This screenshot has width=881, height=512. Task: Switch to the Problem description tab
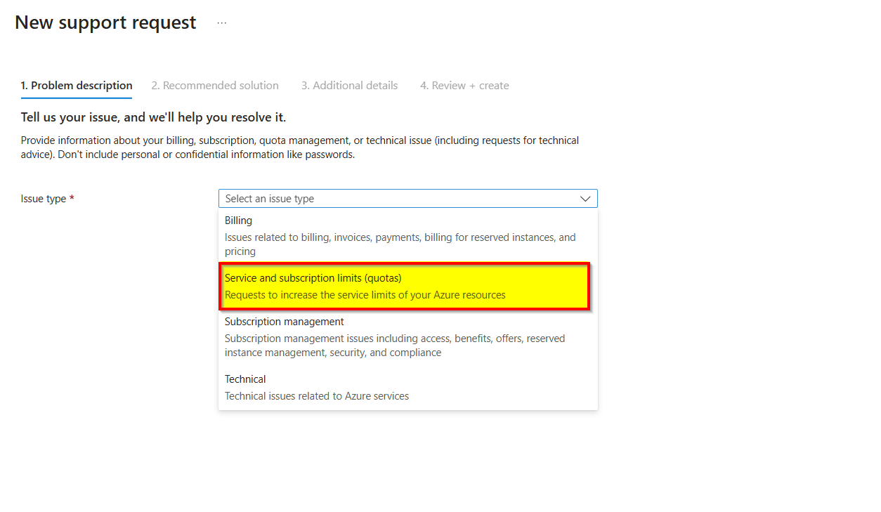pyautogui.click(x=77, y=86)
